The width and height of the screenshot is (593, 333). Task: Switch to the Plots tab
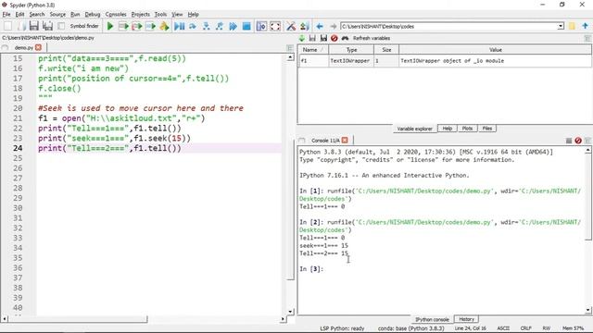click(467, 129)
